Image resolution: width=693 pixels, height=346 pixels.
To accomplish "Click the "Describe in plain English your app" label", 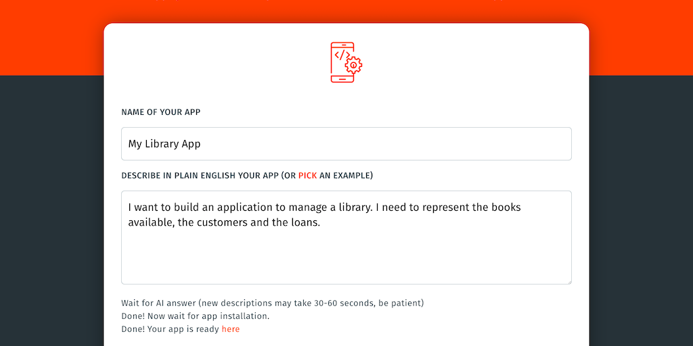I will (200, 176).
